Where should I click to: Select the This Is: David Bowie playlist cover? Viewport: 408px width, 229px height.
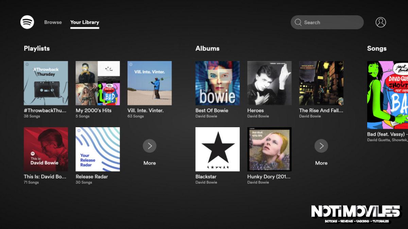46,149
